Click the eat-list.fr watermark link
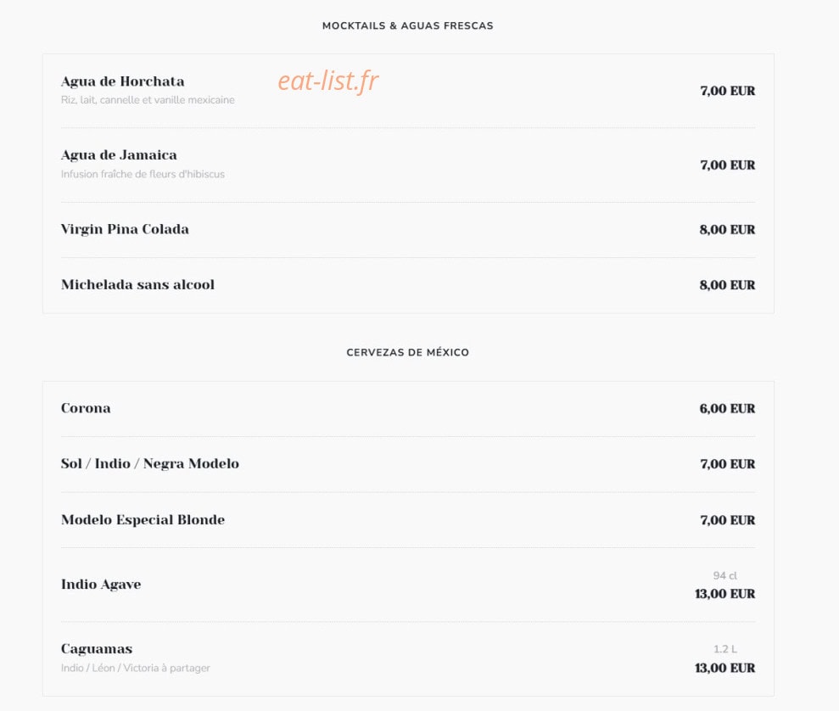 pyautogui.click(x=328, y=81)
